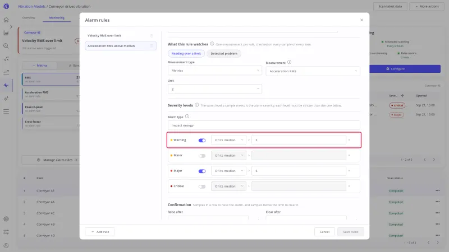Sort alarms by the Severity column arrow

(402, 96)
